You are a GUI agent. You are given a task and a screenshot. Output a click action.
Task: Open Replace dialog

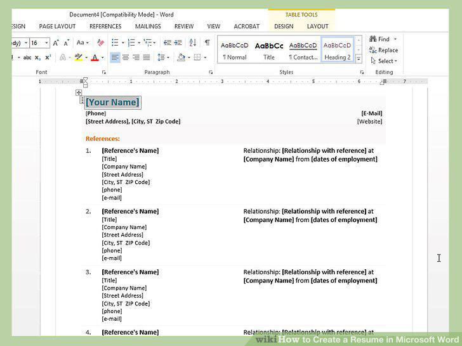pos(383,50)
